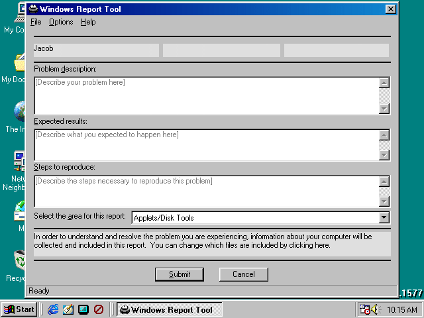The image size is (424, 318).
Task: Launch Internet Explorer from quick launch
Action: (x=53, y=309)
